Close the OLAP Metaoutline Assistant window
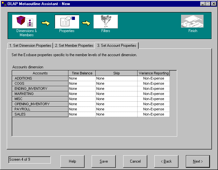Image resolution: width=218 pixels, height=170 pixels. click(213, 4)
